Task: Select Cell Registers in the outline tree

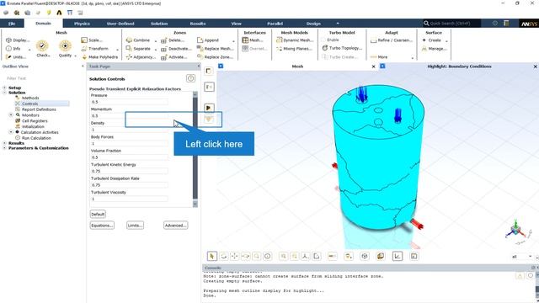Action: point(35,121)
